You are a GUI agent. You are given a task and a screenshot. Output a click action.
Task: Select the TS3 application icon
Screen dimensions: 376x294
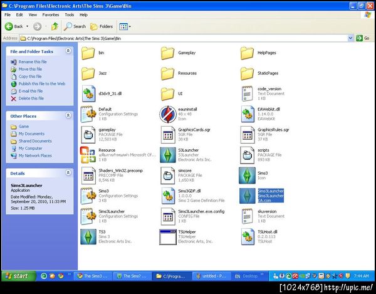pyautogui.click(x=88, y=237)
